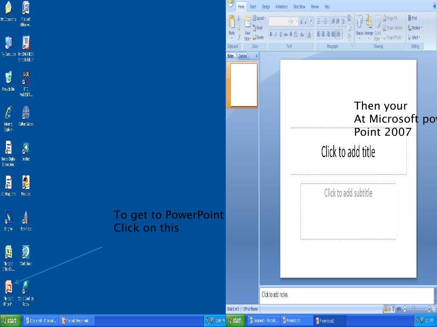This screenshot has height=327, width=437.
Task: Click the Find icon in Editing group
Action: pos(412,18)
